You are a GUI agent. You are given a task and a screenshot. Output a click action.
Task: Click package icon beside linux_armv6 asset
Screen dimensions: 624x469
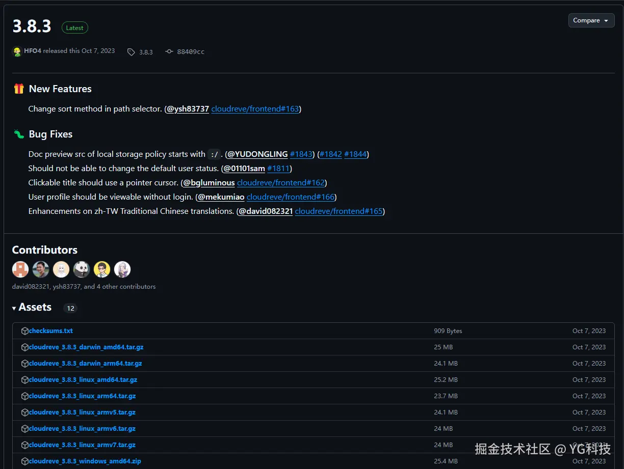click(25, 429)
